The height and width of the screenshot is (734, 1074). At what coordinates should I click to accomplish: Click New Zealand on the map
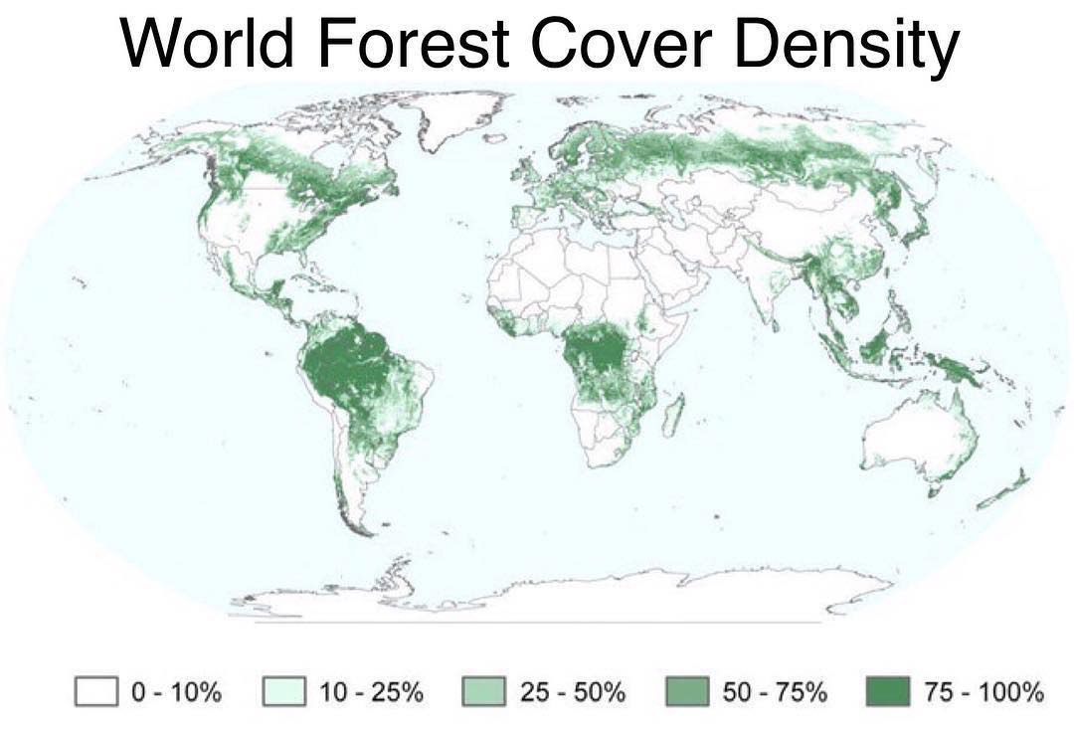pyautogui.click(x=1005, y=490)
